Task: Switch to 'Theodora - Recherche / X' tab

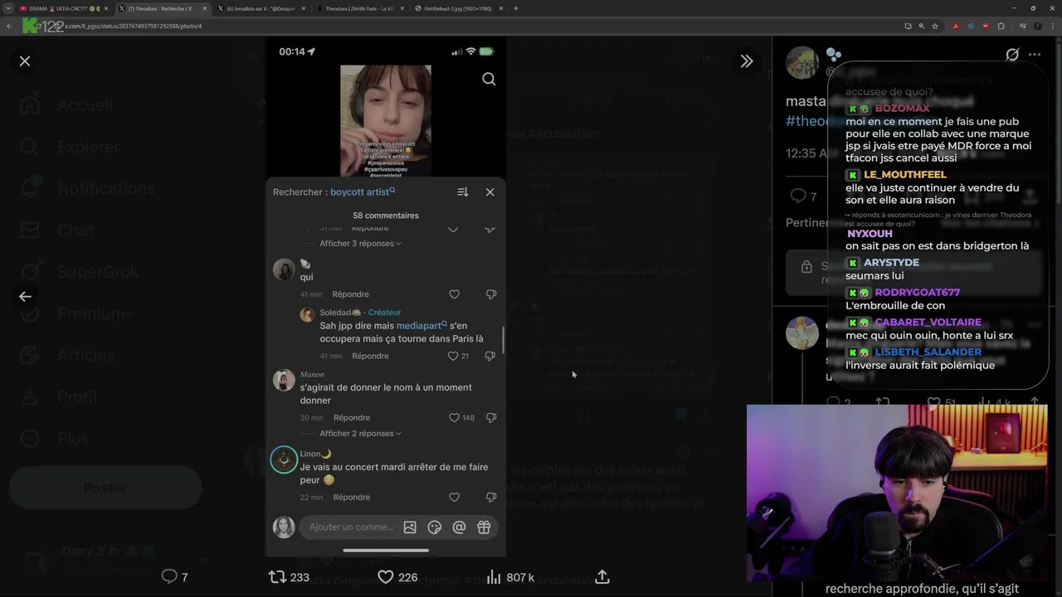Action: coord(163,8)
